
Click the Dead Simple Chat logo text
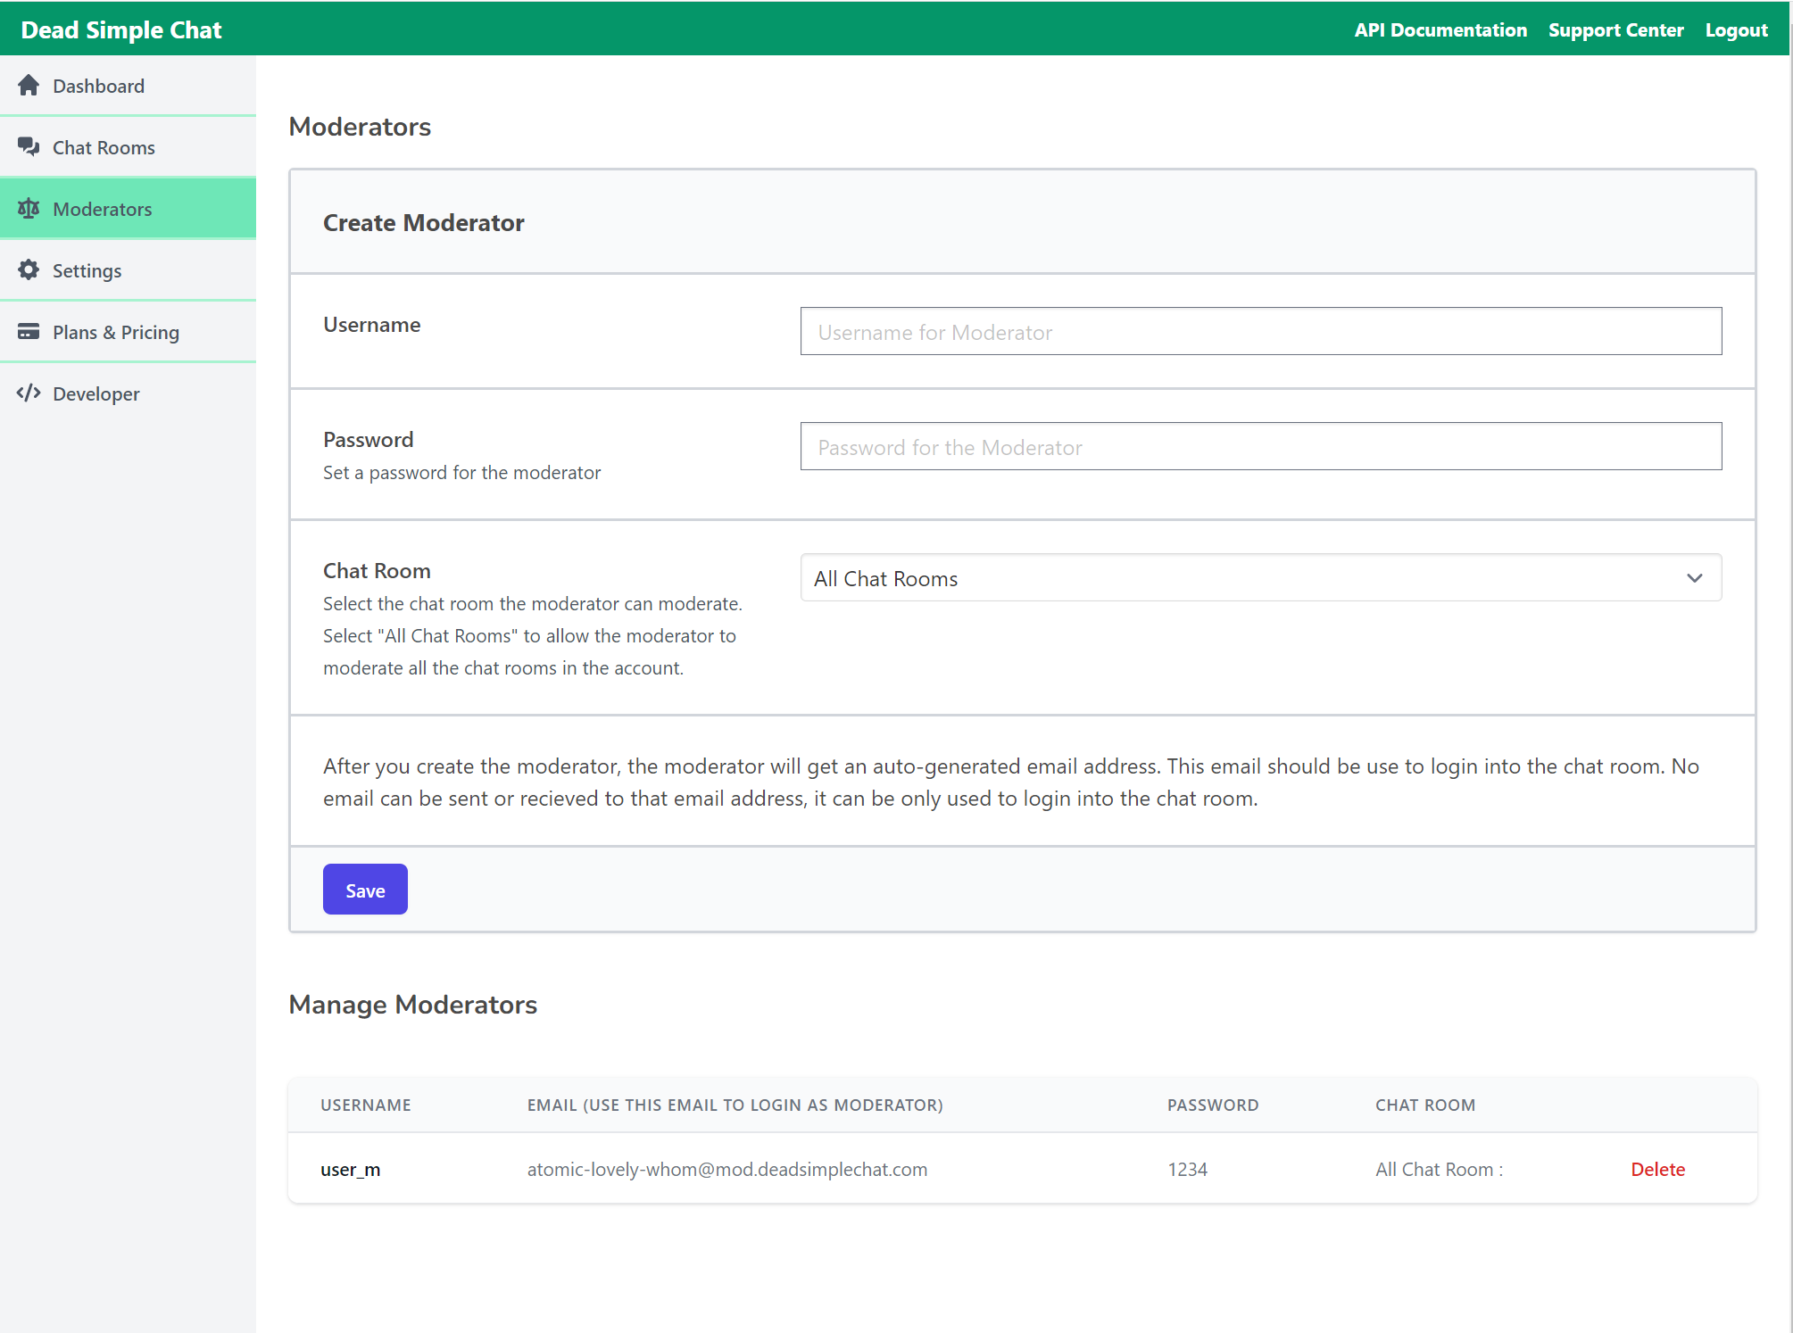120,29
